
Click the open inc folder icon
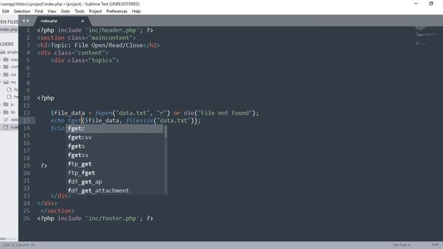pyautogui.click(x=6, y=82)
